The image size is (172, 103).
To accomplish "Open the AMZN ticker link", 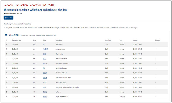I will pyautogui.click(x=45, y=49).
